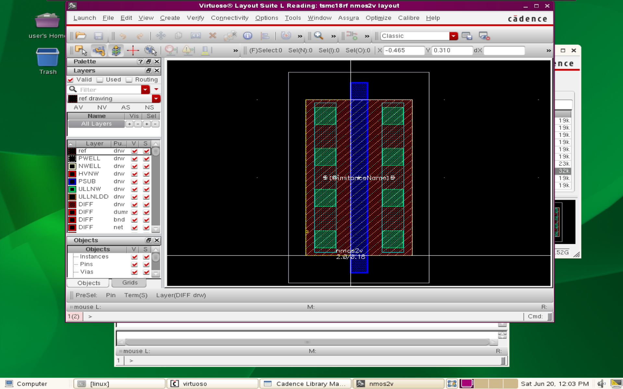The height and width of the screenshot is (389, 623).
Task: Expand hidden items after the dX field
Action: click(x=549, y=51)
